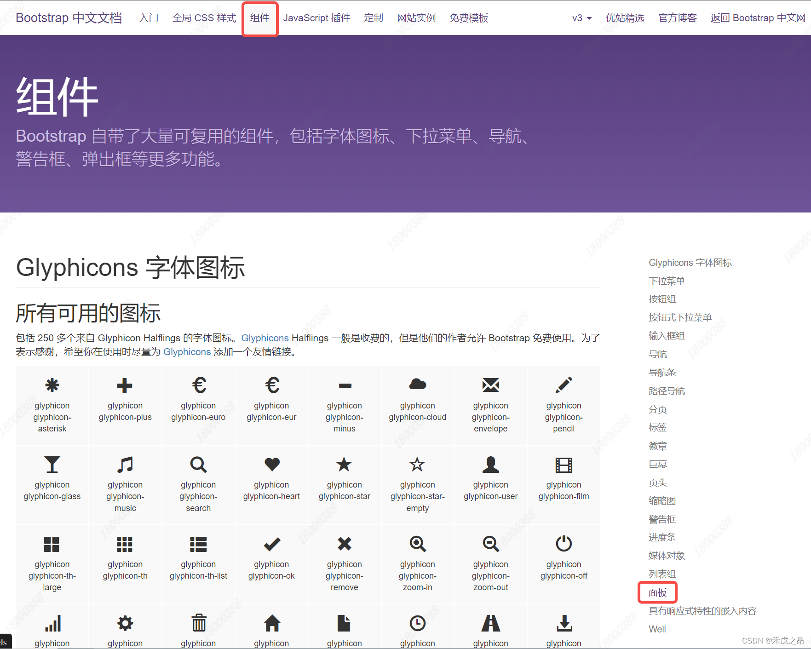Viewport: 811px width, 649px height.
Task: Follow the first Glyphicons link in paragraph
Action: [265, 338]
